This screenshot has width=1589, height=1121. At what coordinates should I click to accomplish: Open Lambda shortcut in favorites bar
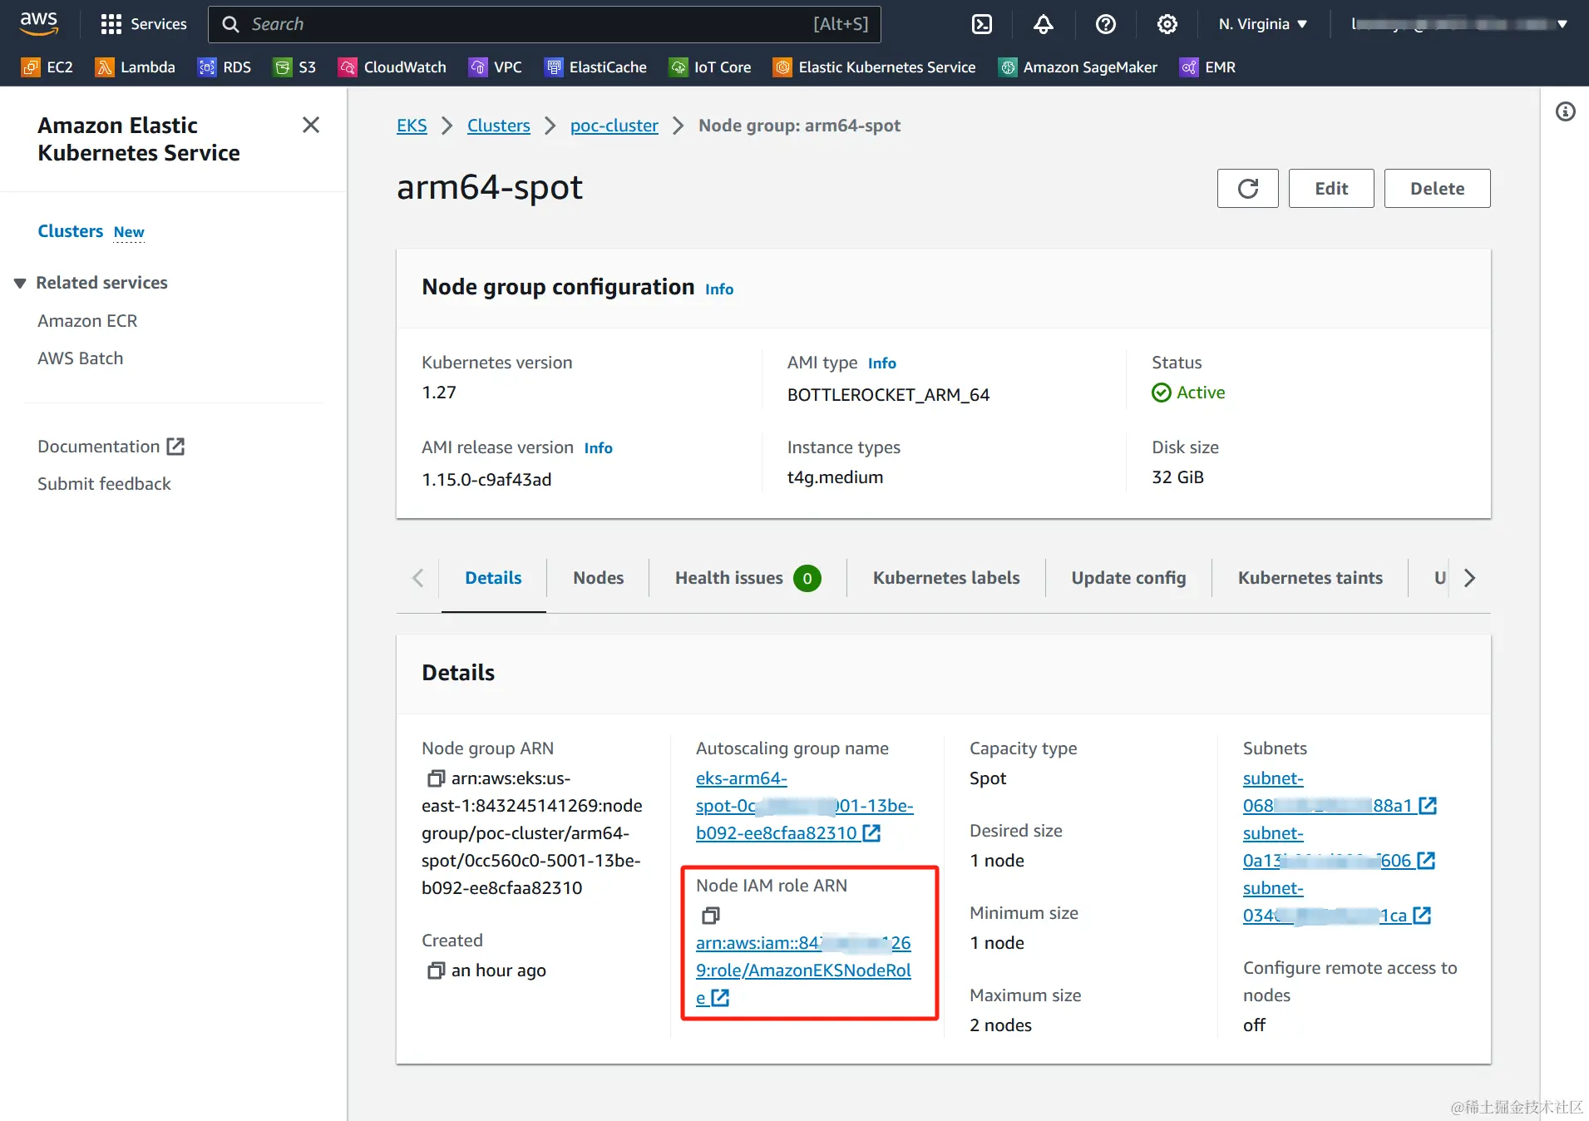(x=136, y=67)
